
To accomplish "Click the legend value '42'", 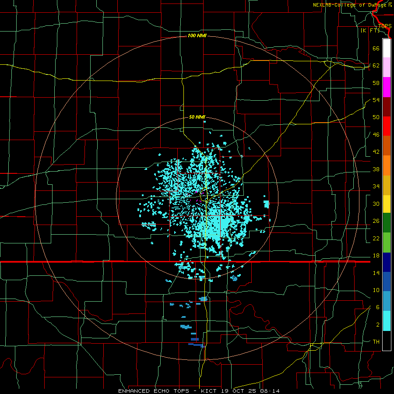I will pos(376,152).
